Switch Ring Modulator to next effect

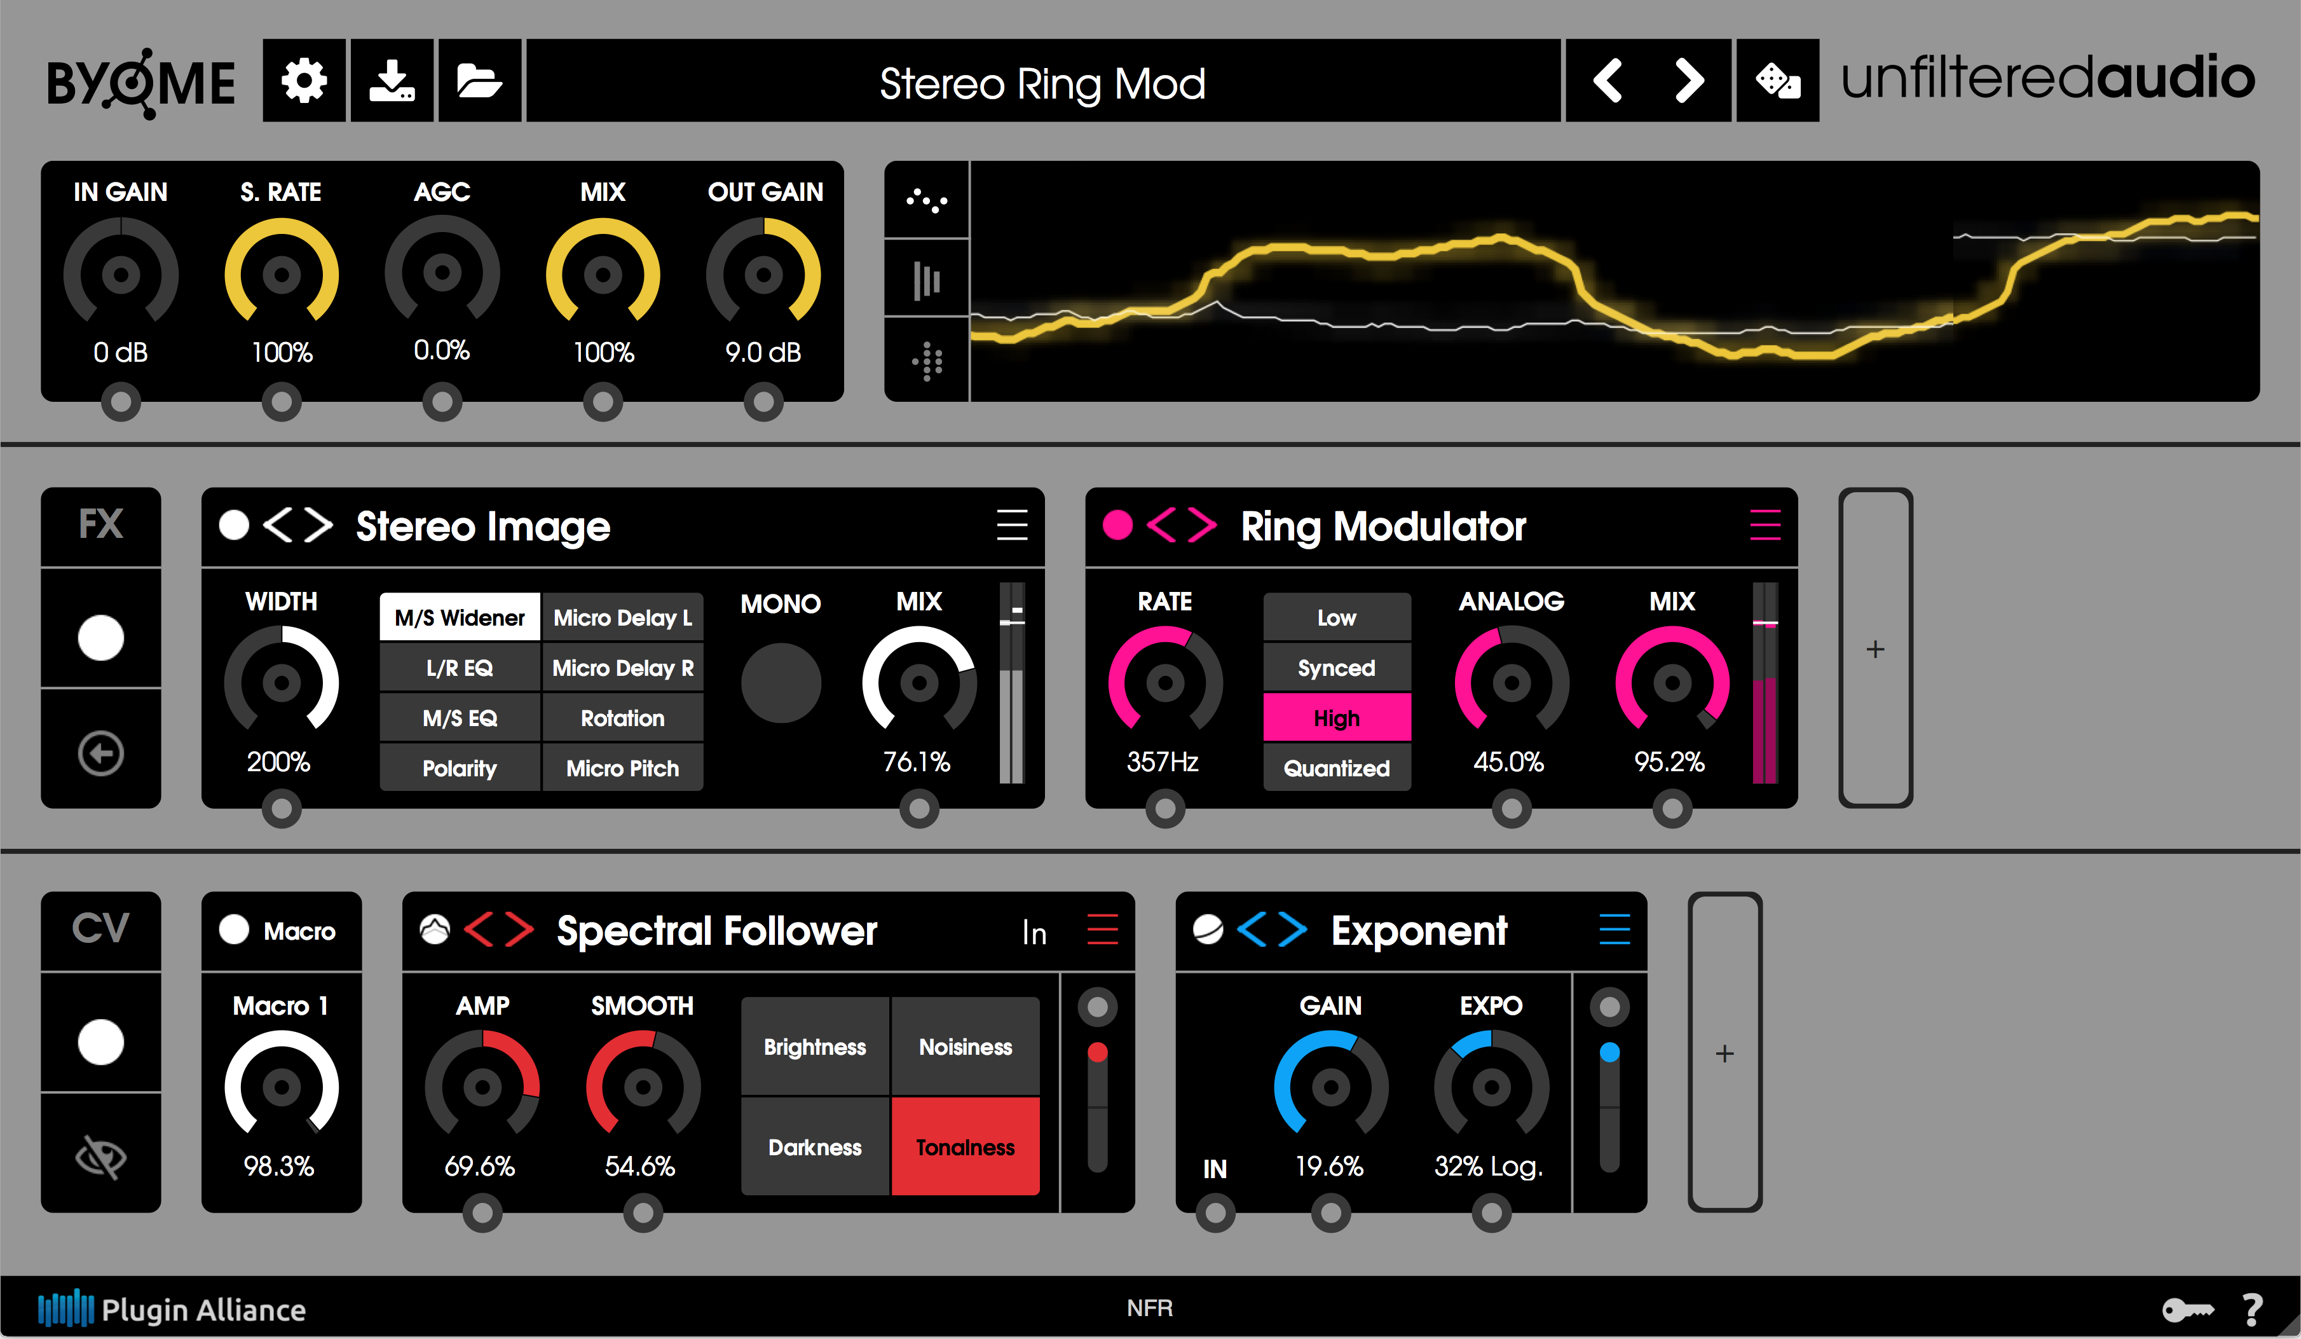pyautogui.click(x=1201, y=525)
